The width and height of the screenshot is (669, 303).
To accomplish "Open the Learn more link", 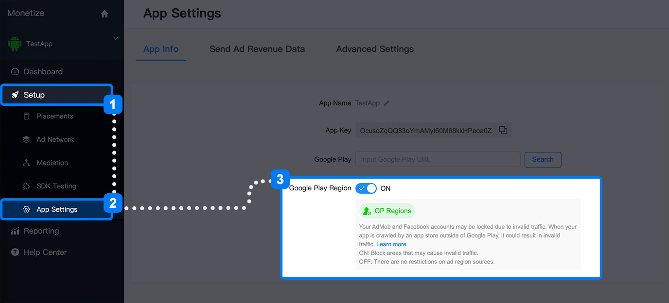I will click(391, 244).
